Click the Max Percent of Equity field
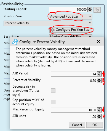Screen dimensions: 107x131 (74, 110)
